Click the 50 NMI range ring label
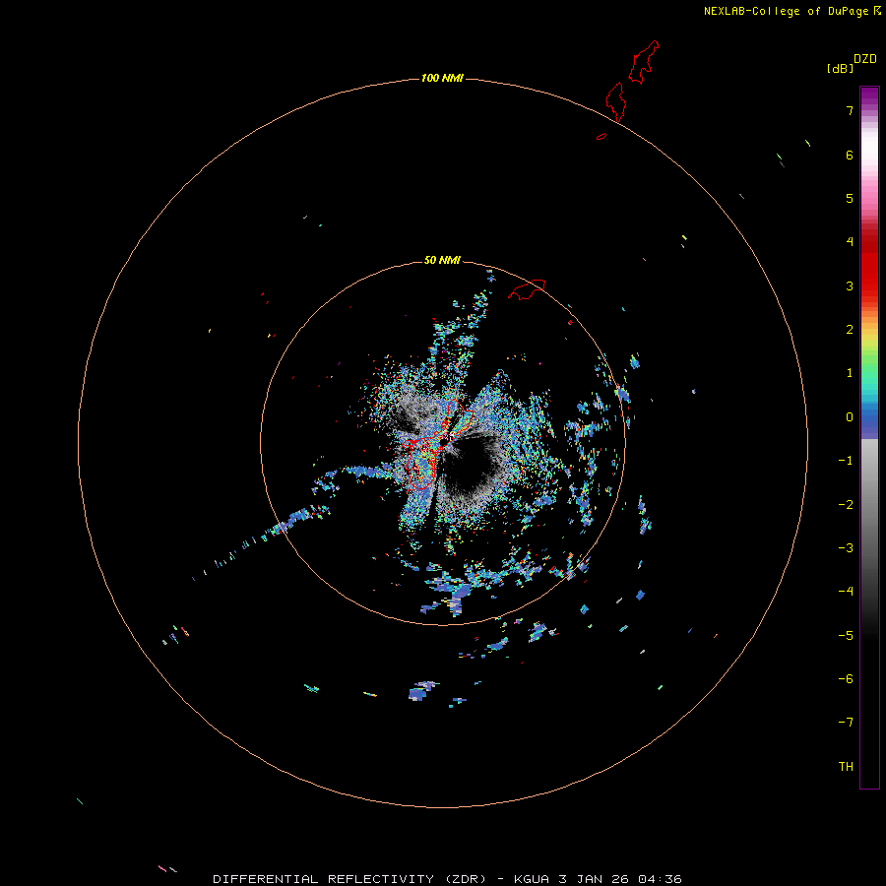Viewport: 886px width, 886px height. coord(442,260)
